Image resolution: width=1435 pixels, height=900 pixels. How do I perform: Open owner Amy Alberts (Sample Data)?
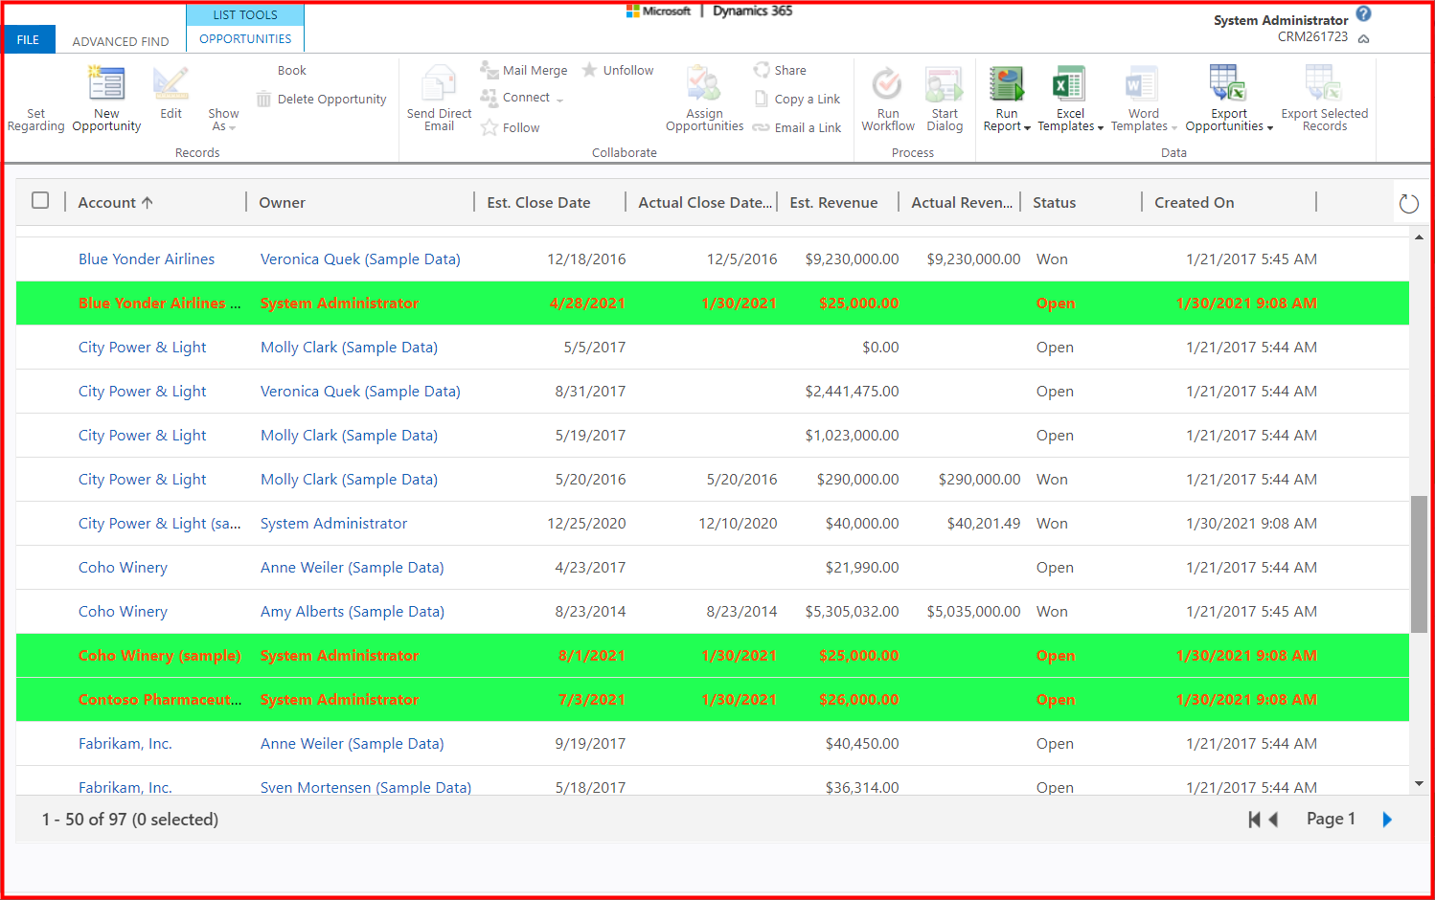(x=353, y=612)
